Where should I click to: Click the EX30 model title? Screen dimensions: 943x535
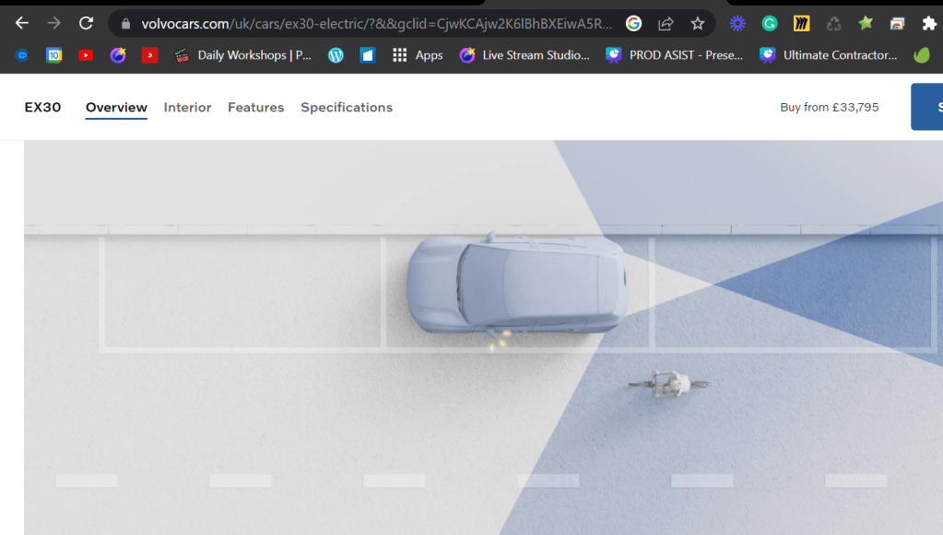(42, 107)
